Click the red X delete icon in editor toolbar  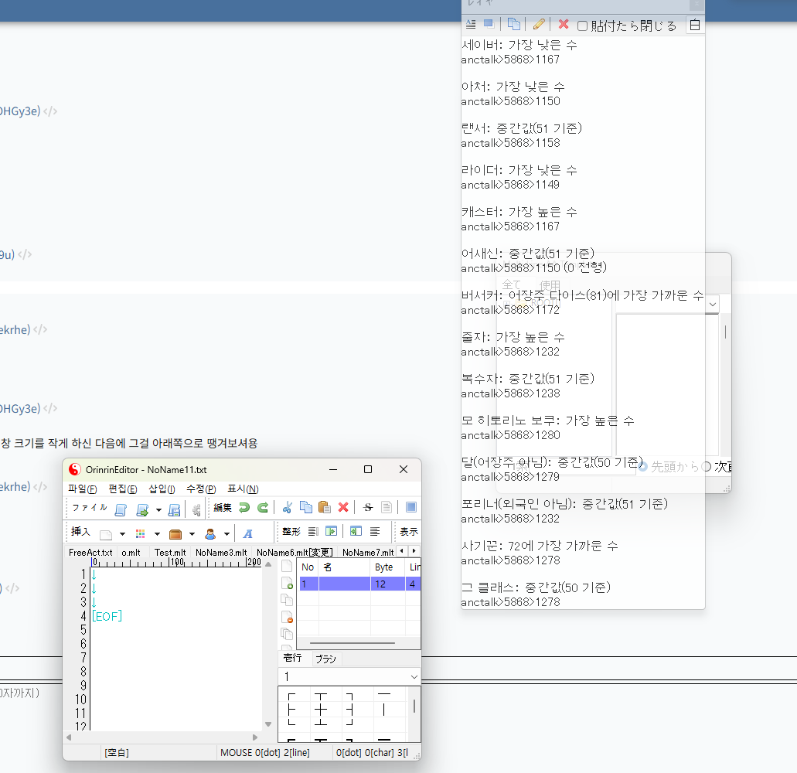click(x=343, y=508)
